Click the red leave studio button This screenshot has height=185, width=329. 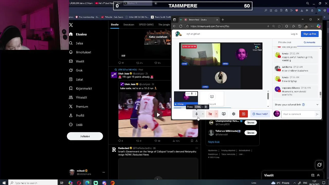[243, 114]
